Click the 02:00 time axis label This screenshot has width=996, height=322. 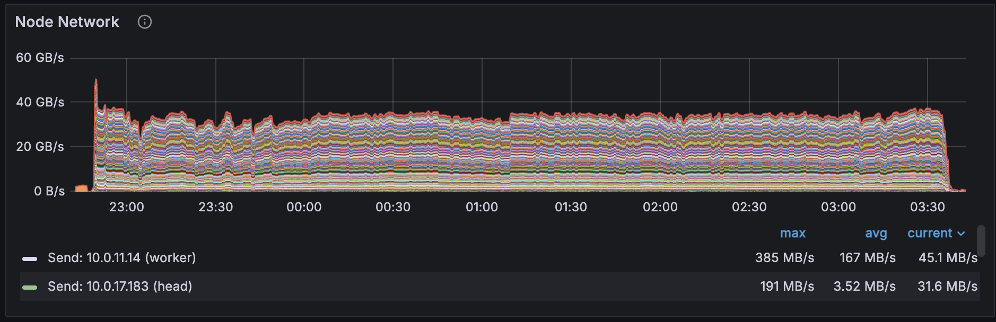tap(660, 207)
